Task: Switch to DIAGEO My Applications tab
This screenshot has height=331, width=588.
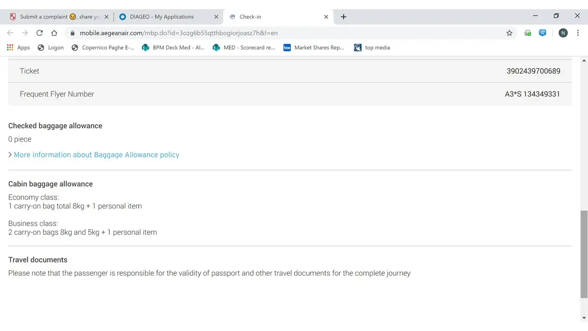Action: point(162,17)
